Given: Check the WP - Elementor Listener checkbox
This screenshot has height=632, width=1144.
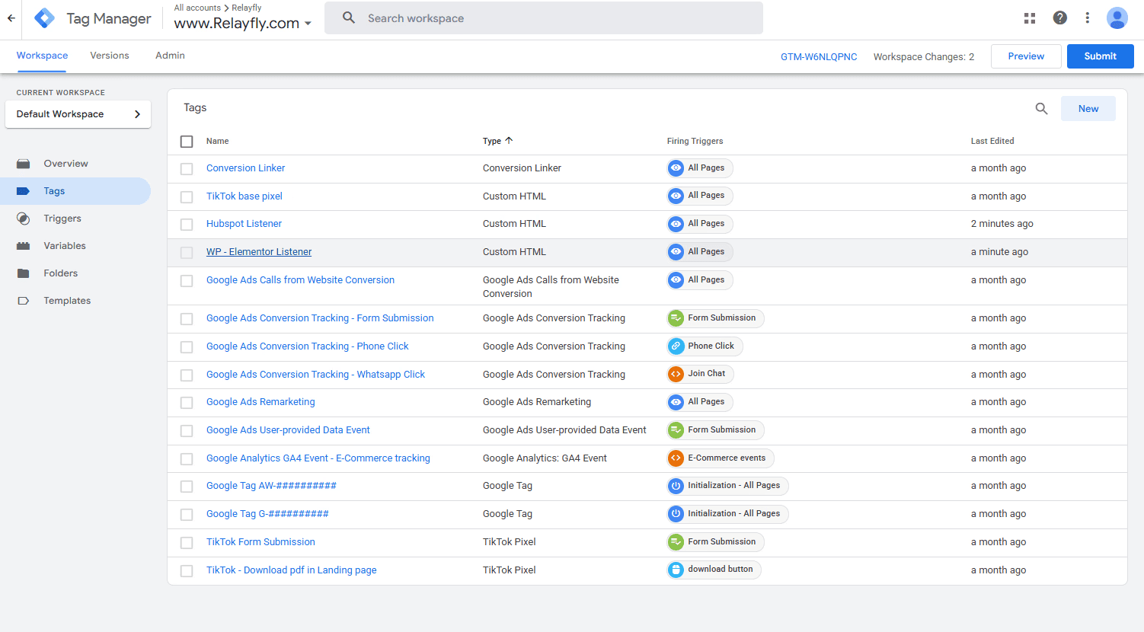Looking at the screenshot, I should point(187,253).
